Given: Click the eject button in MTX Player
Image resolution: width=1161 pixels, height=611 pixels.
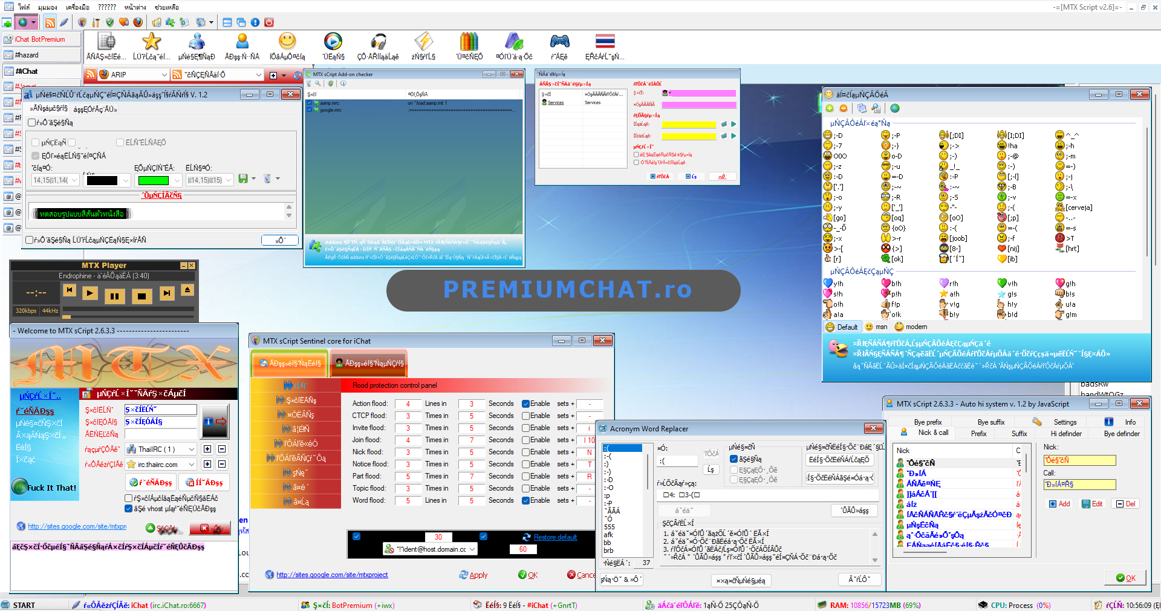Looking at the screenshot, I should pyautogui.click(x=187, y=290).
